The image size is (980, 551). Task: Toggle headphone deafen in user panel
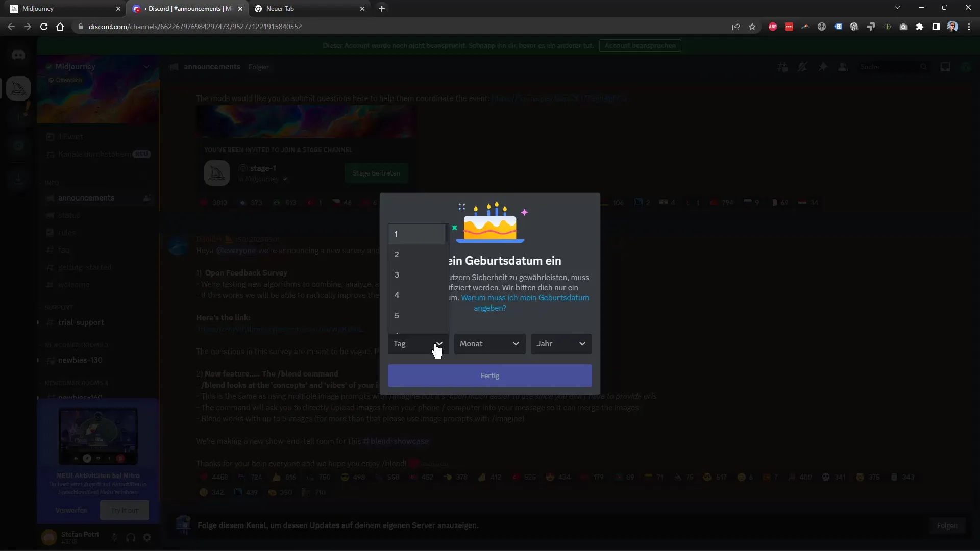click(x=131, y=537)
